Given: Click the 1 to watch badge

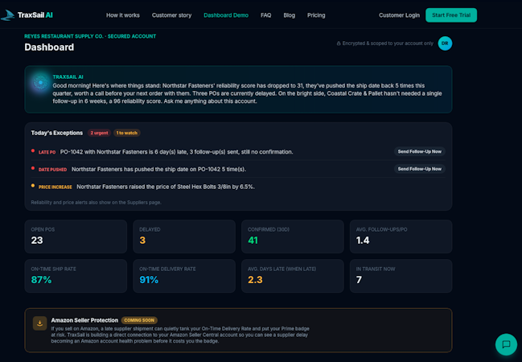Looking at the screenshot, I should (x=127, y=133).
